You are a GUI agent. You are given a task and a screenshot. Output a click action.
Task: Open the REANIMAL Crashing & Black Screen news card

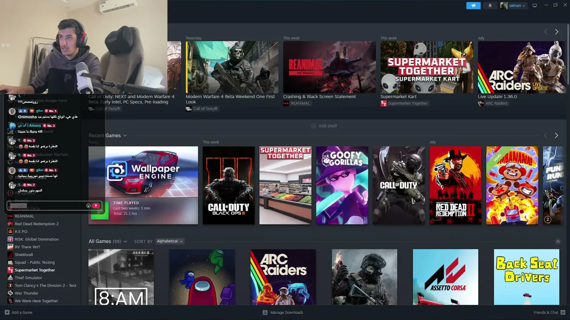click(x=330, y=67)
